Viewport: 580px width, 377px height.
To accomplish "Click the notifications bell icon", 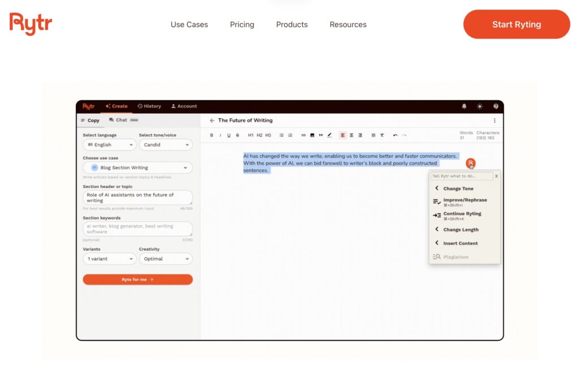I will tap(464, 106).
